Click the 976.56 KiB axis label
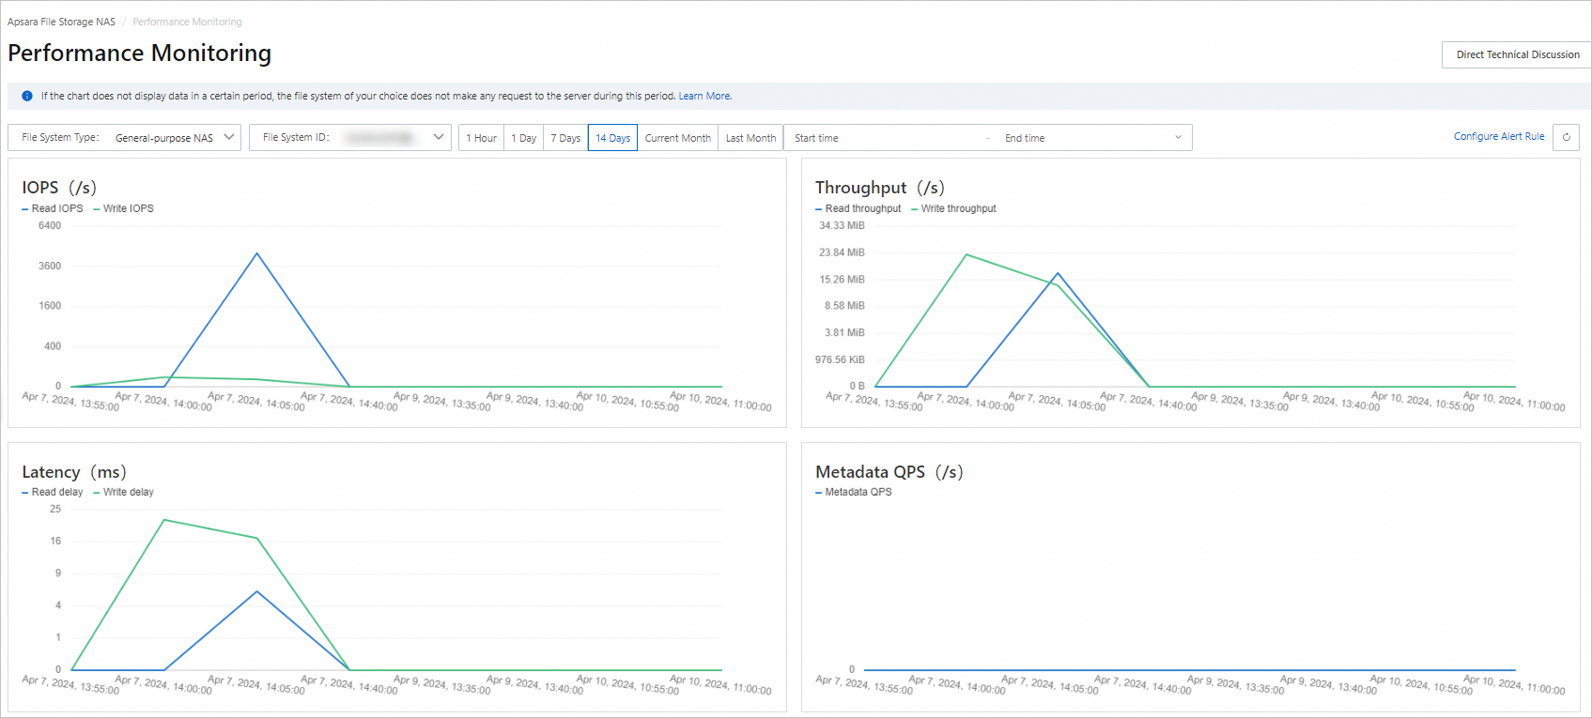The image size is (1592, 718). (x=840, y=359)
